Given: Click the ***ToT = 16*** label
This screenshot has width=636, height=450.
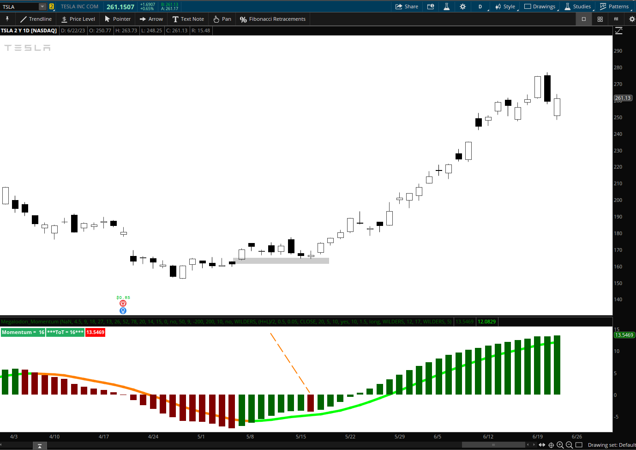Looking at the screenshot, I should tap(65, 332).
